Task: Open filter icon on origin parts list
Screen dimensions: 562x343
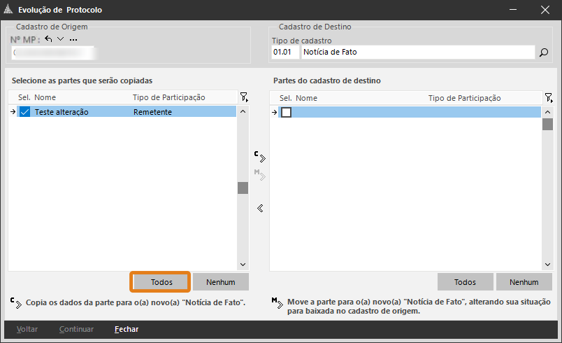Action: [x=243, y=97]
